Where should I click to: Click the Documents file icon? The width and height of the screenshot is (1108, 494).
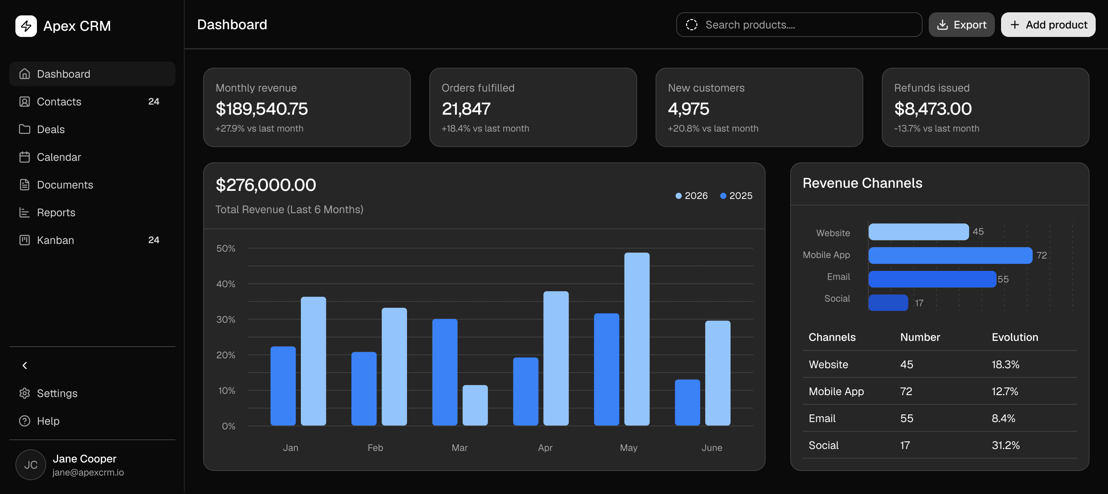tap(25, 185)
